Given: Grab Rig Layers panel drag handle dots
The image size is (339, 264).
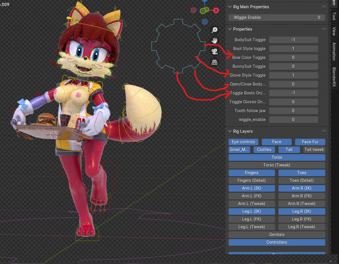Looking at the screenshot, I should pyautogui.click(x=324, y=131).
